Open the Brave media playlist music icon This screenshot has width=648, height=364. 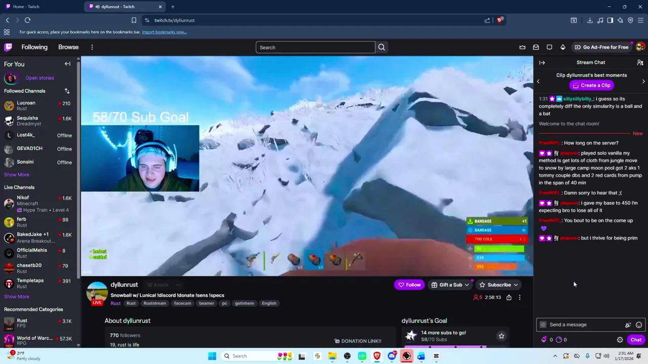[600, 20]
